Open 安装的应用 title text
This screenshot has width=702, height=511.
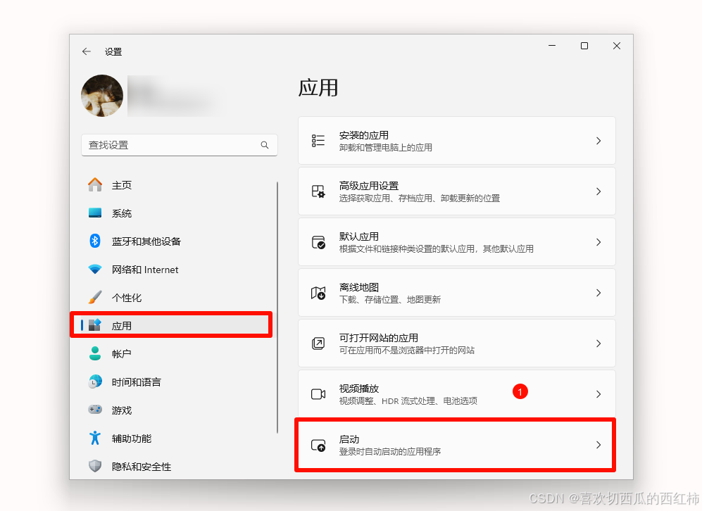click(x=363, y=135)
